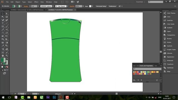178x100 pixels.
Task: Open the Layers panel
Action: pos(167,31)
